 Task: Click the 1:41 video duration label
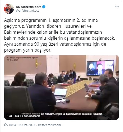point(10,116)
